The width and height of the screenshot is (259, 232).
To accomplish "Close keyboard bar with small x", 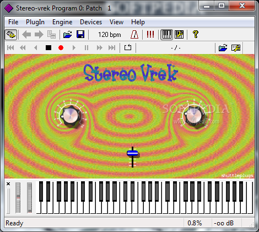I will 8,184.
